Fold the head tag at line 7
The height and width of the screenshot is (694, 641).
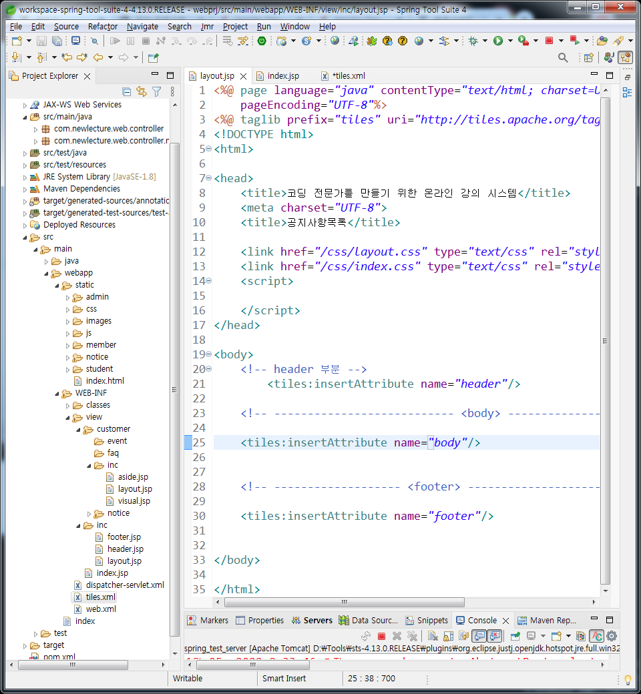208,178
